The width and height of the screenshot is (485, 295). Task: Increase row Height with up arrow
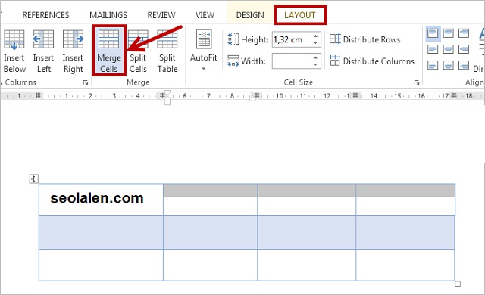click(315, 36)
